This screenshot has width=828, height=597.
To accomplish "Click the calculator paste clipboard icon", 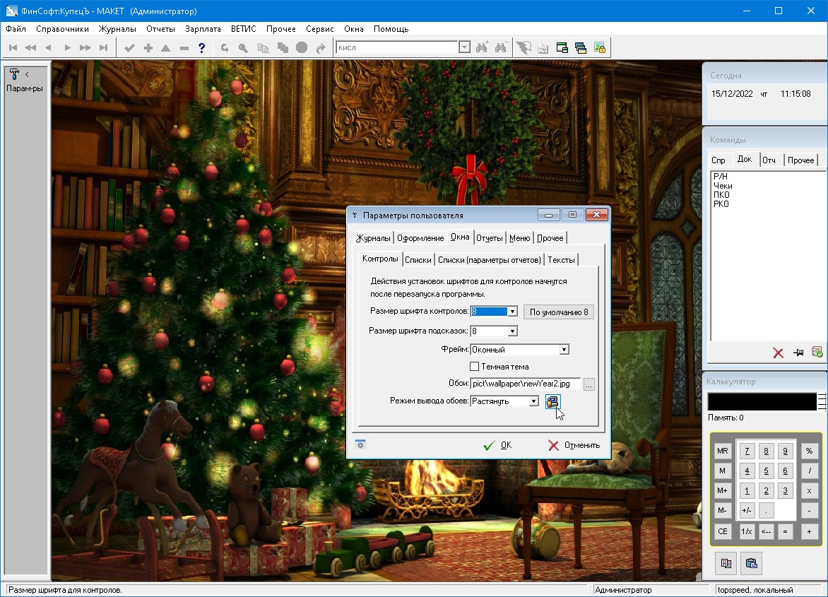I will pos(752,563).
